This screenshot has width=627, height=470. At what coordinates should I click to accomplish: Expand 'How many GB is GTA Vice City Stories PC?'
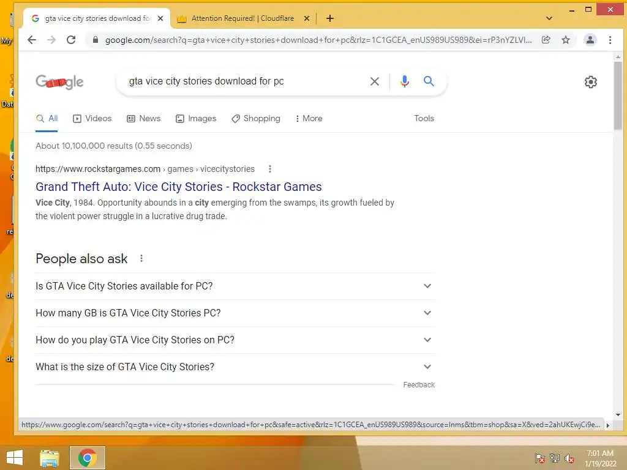235,313
